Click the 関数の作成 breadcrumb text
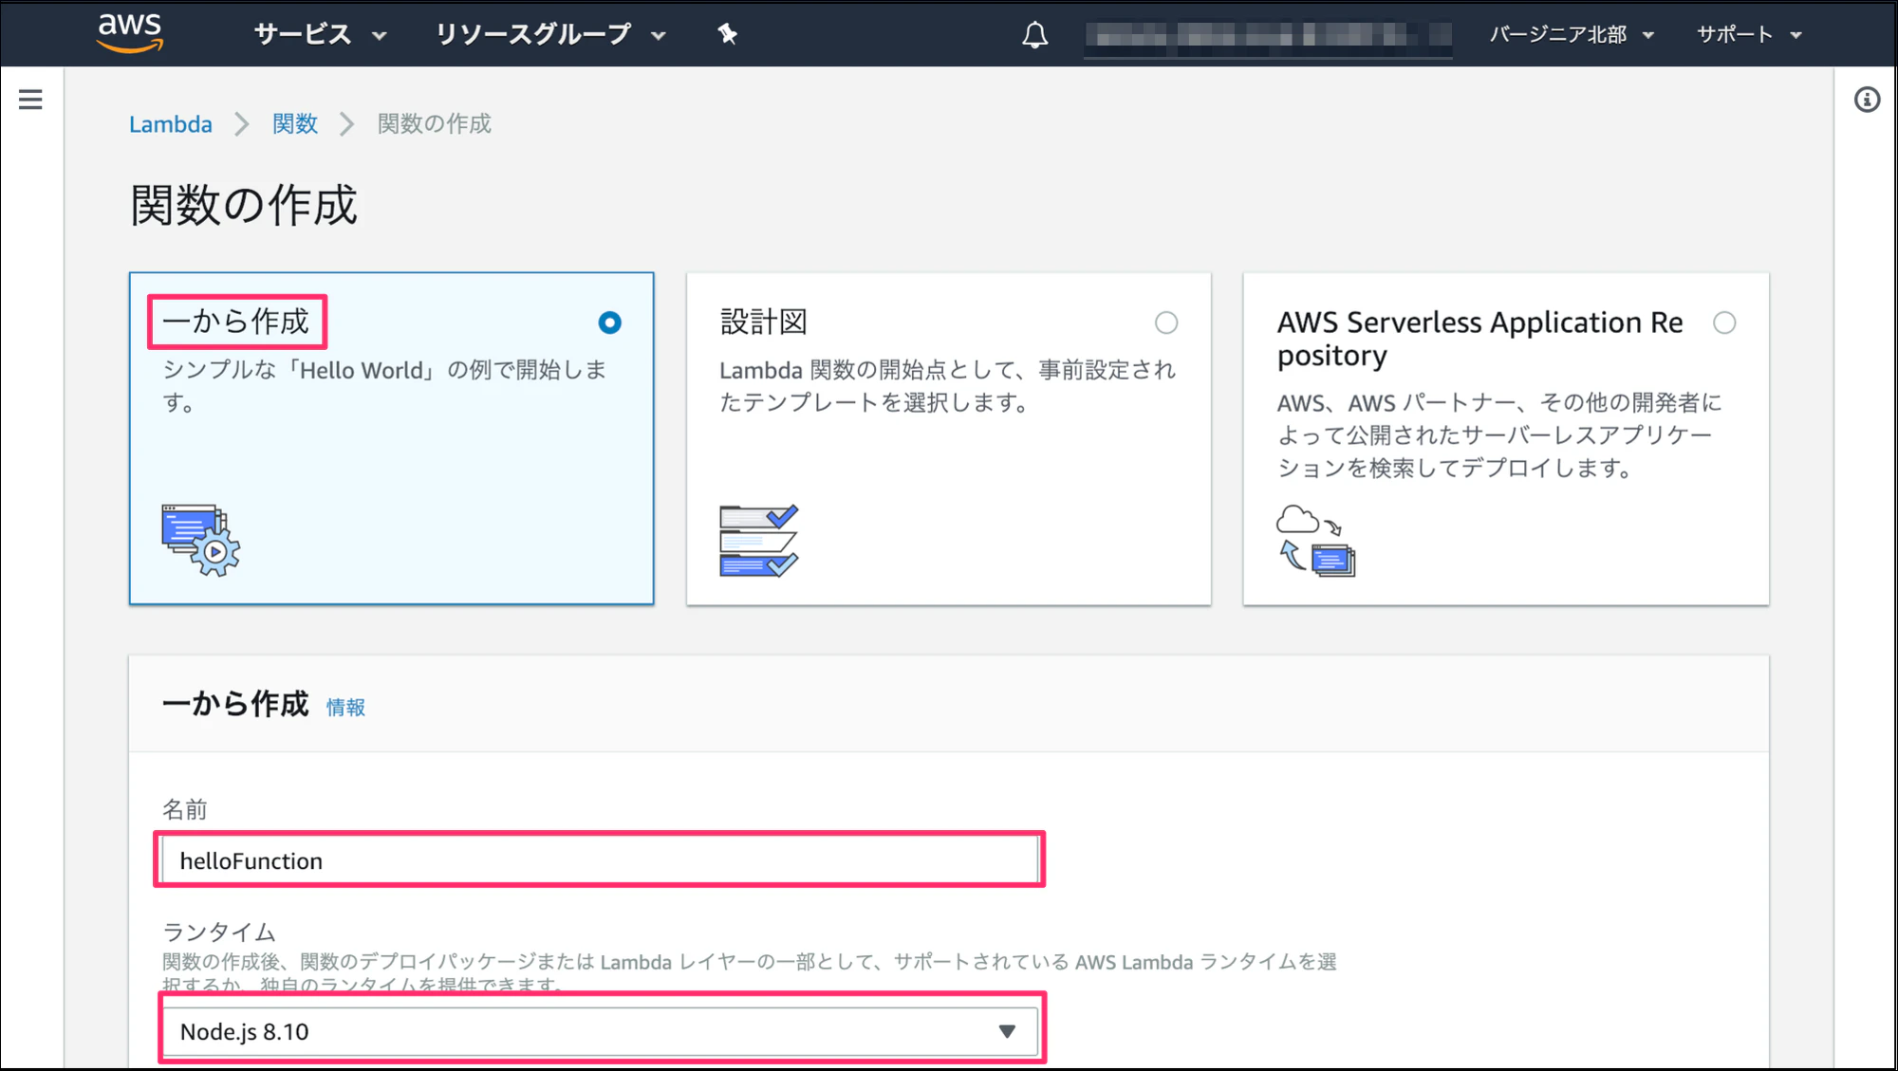The image size is (1898, 1071). click(x=435, y=124)
